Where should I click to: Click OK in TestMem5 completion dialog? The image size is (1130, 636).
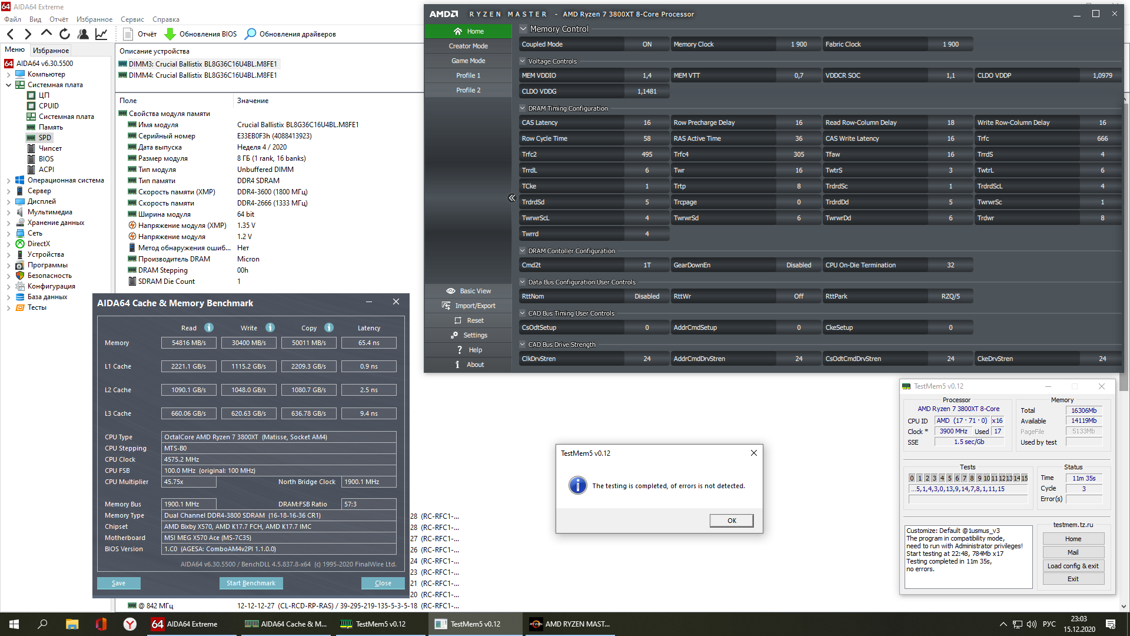pos(731,521)
